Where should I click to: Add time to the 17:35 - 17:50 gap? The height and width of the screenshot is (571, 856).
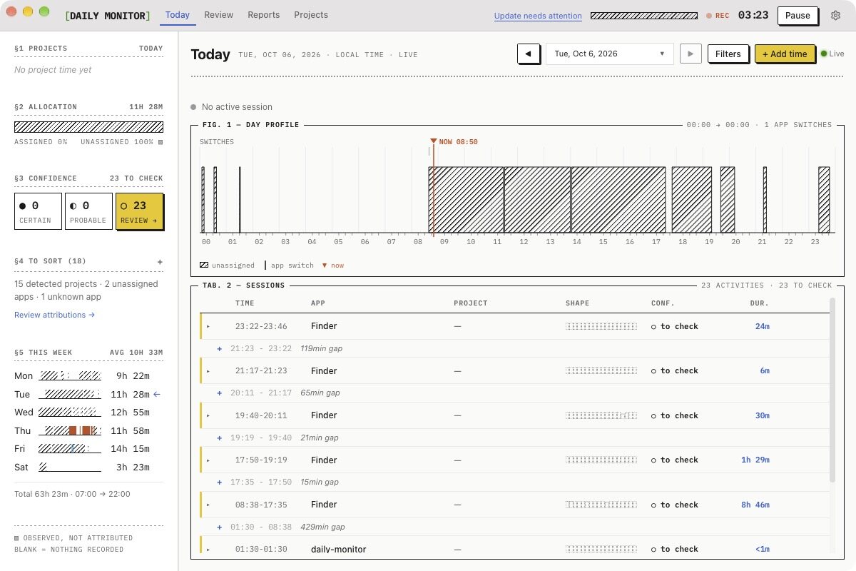tap(220, 482)
